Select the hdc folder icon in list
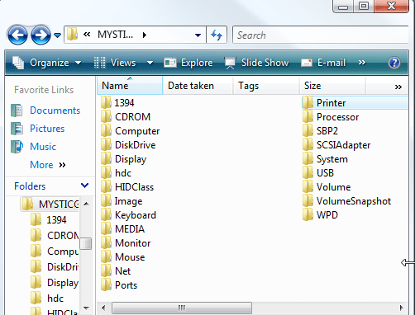Image resolution: width=415 pixels, height=315 pixels. tap(106, 172)
